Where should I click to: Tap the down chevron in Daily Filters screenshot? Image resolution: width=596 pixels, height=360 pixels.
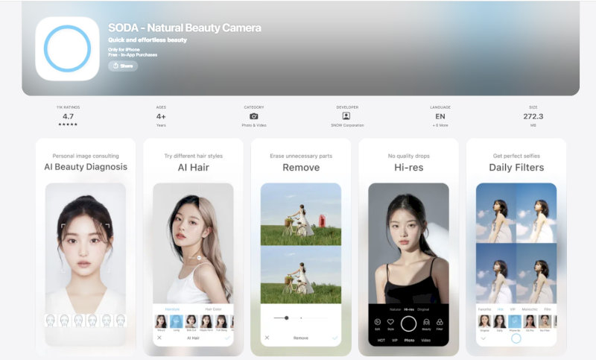[483, 338]
